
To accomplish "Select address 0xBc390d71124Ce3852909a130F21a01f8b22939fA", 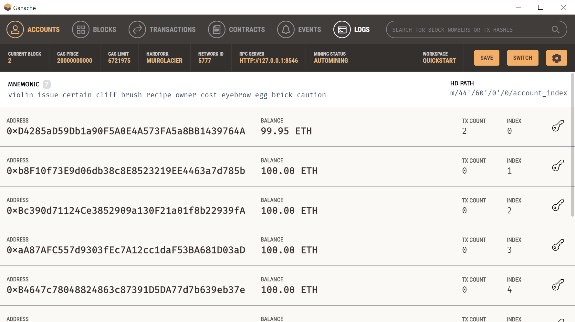I will click(x=126, y=210).
